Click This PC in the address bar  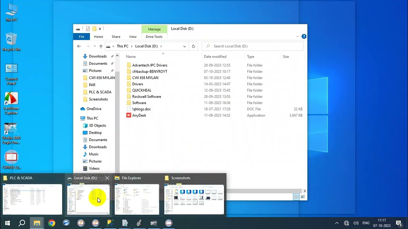pos(122,46)
